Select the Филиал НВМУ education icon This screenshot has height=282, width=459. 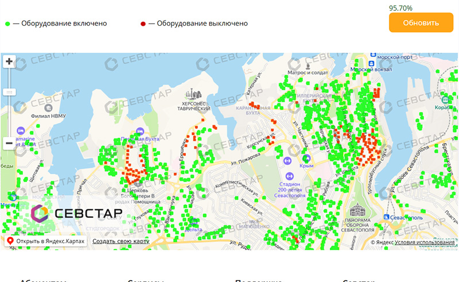pyautogui.click(x=48, y=108)
